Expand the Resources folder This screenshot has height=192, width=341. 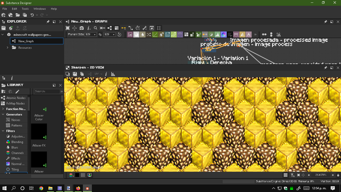click(x=8, y=48)
